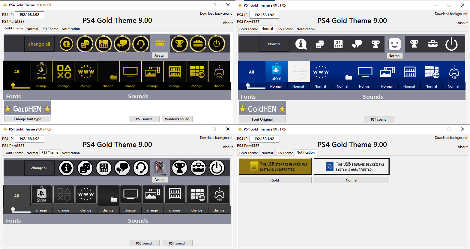The height and width of the screenshot is (249, 470).
Task: Open PS5 Theme tab in top-left window
Action: click(x=50, y=29)
